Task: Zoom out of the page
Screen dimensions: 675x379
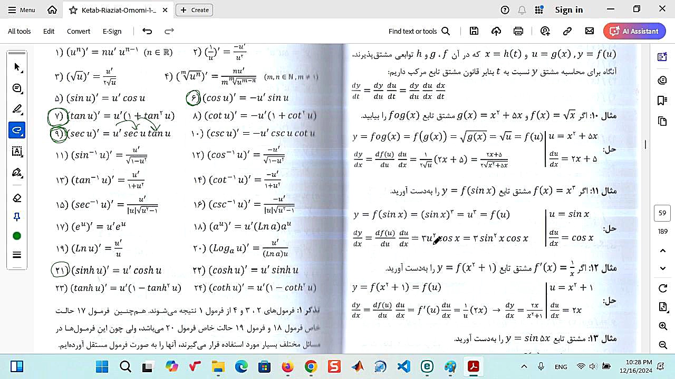Action: 663,345
